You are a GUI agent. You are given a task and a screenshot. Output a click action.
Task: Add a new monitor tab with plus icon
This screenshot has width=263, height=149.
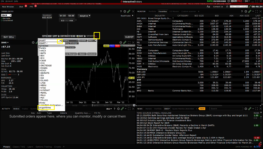pyautogui.click(x=199, y=11)
